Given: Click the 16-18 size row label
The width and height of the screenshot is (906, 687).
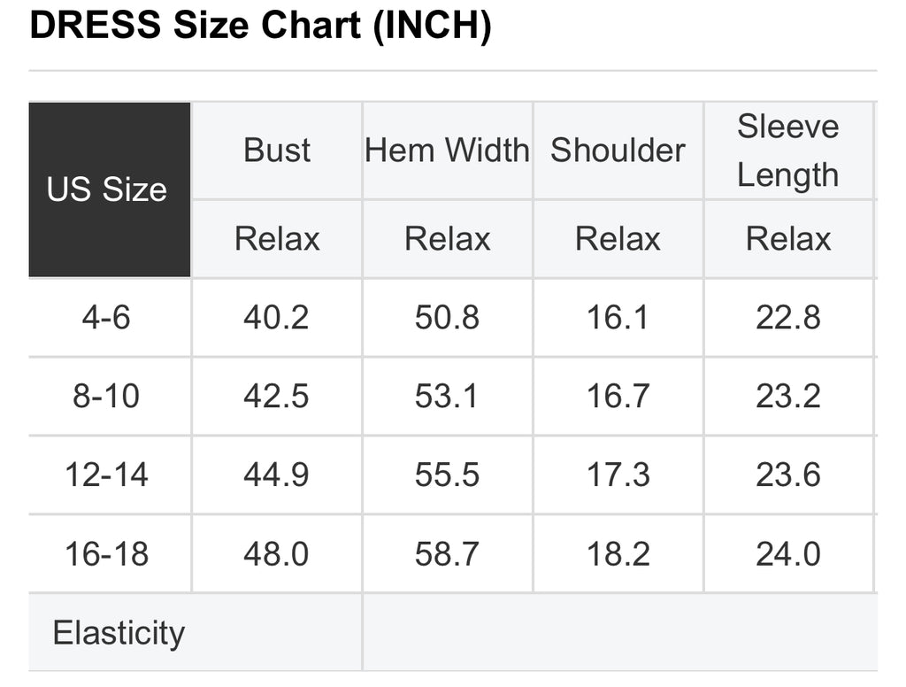Looking at the screenshot, I should [106, 553].
